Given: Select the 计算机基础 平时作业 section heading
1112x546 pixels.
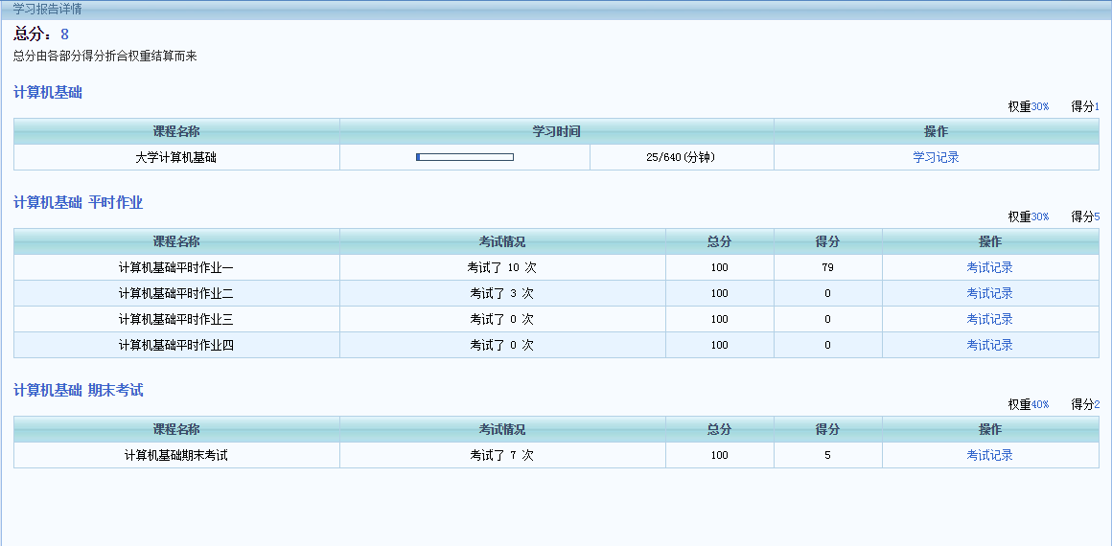Looking at the screenshot, I should click(x=78, y=202).
